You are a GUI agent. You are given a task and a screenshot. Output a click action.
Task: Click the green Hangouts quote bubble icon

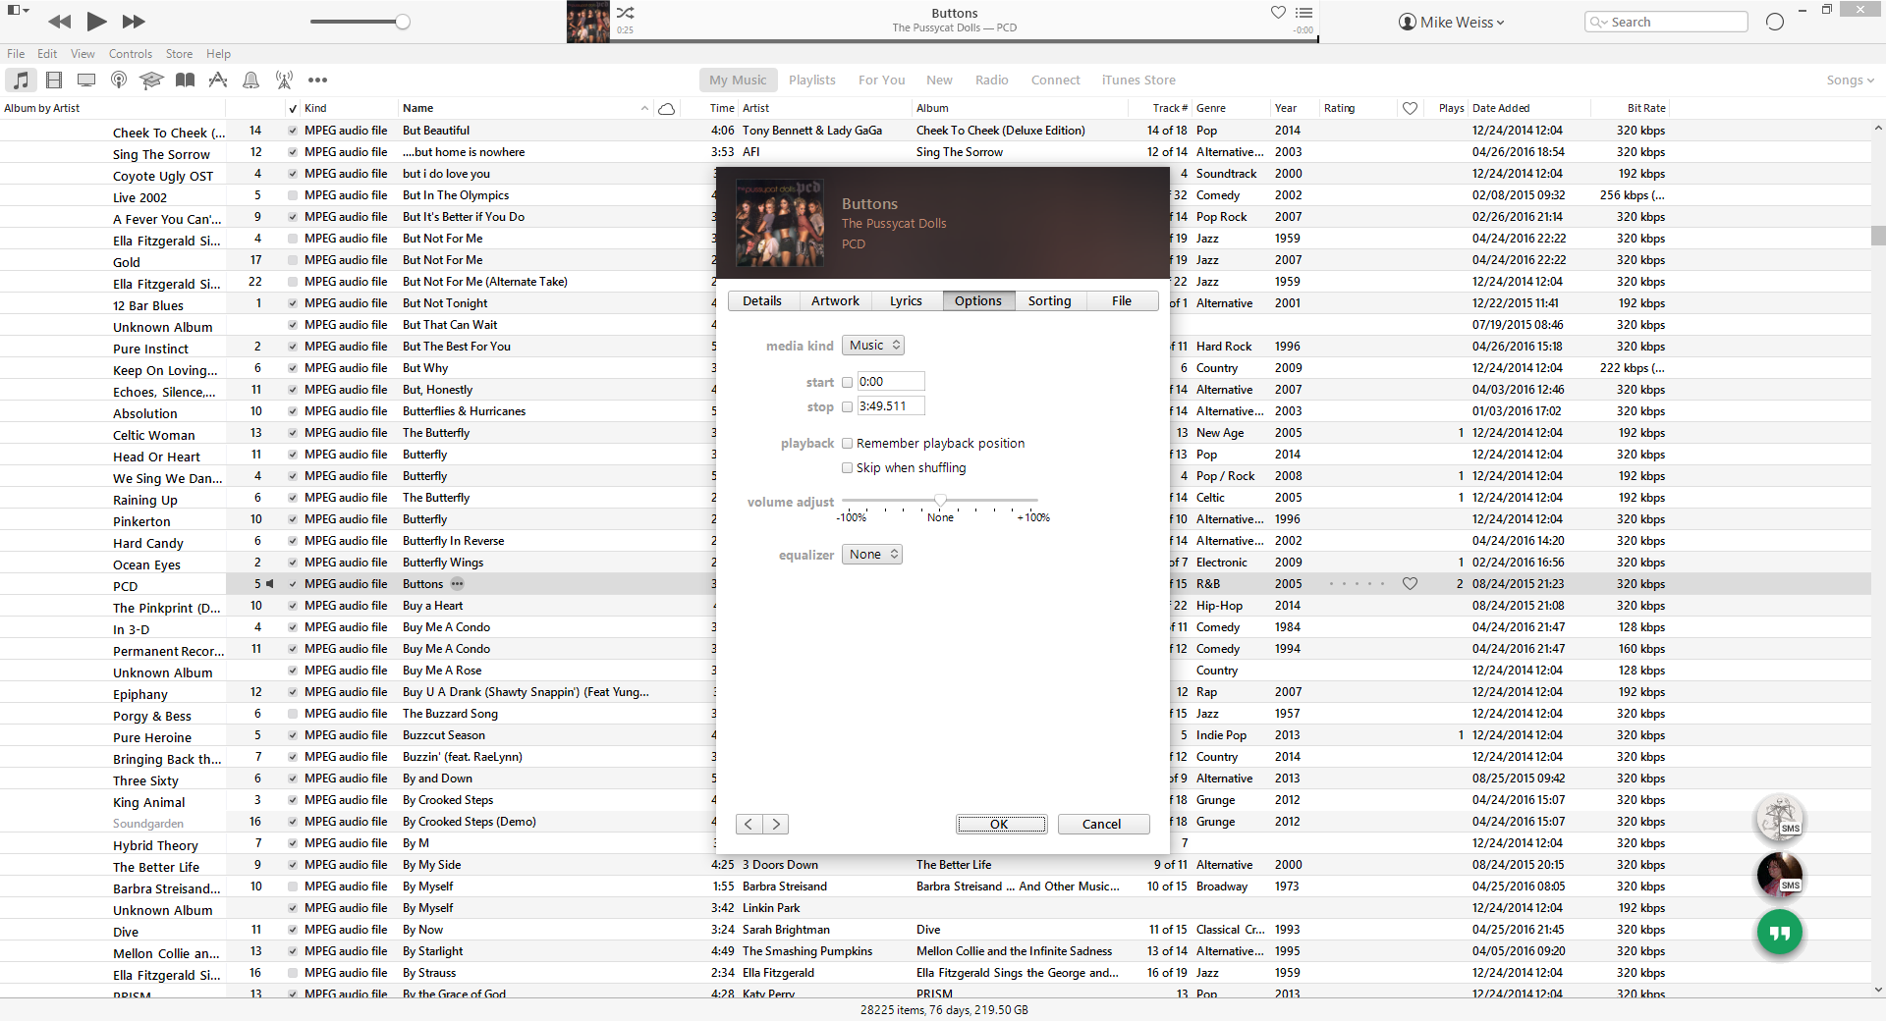pyautogui.click(x=1780, y=932)
